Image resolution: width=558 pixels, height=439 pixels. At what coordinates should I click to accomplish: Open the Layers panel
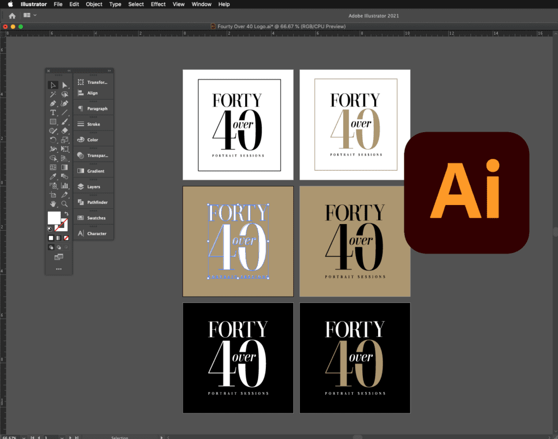94,186
